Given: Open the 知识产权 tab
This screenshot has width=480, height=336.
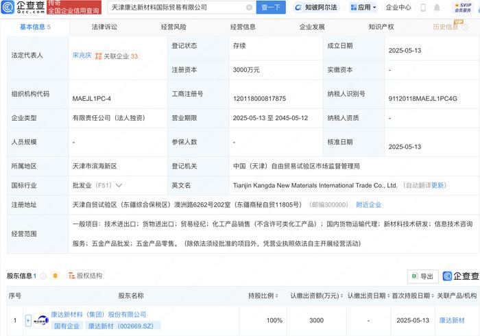Looking at the screenshot, I should click(x=381, y=27).
